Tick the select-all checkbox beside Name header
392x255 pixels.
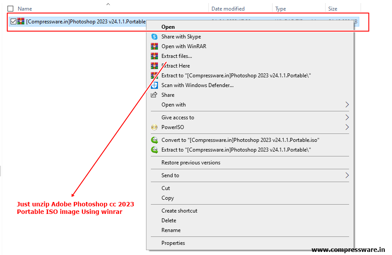pos(11,9)
